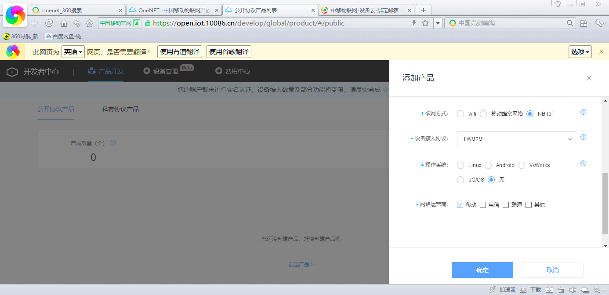The height and width of the screenshot is (295, 609).
Task: Click help icon beside 设备接入协议
Action: [x=583, y=137]
